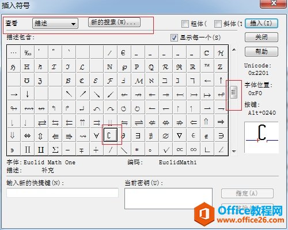The height and width of the screenshot is (230, 288).
Task: Click the font position value 0xF0
Action: click(255, 93)
